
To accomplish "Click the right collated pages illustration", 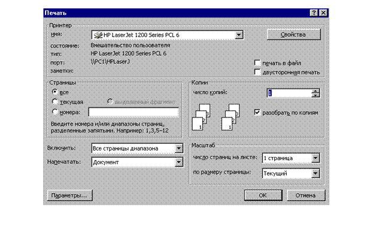I will click(231, 117).
